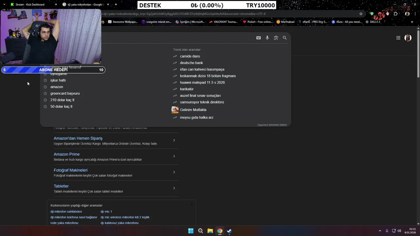Open the 'Tabletler' sitelink
The height and width of the screenshot is (236, 420).
tap(61, 186)
